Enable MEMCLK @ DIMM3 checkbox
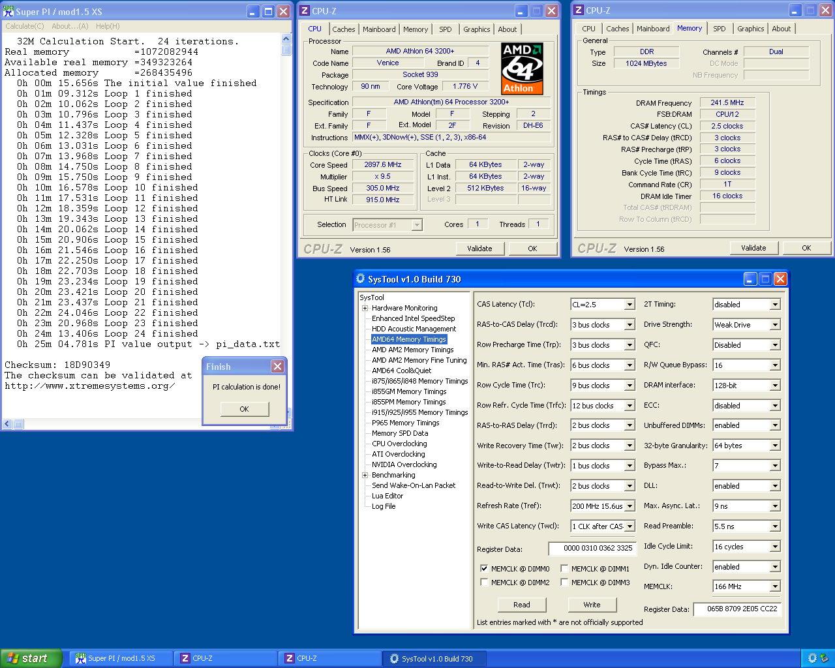Image resolution: width=835 pixels, height=668 pixels. pos(564,582)
